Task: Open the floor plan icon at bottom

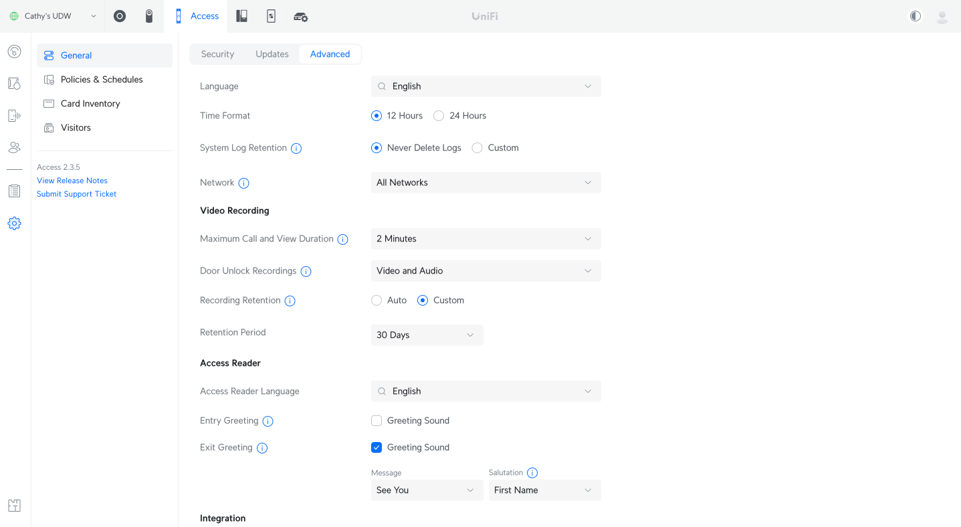Action: pyautogui.click(x=15, y=506)
